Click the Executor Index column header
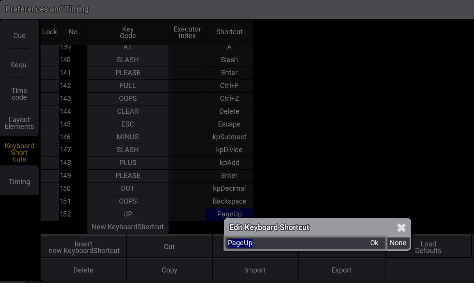This screenshot has width=474, height=283. coord(187,32)
